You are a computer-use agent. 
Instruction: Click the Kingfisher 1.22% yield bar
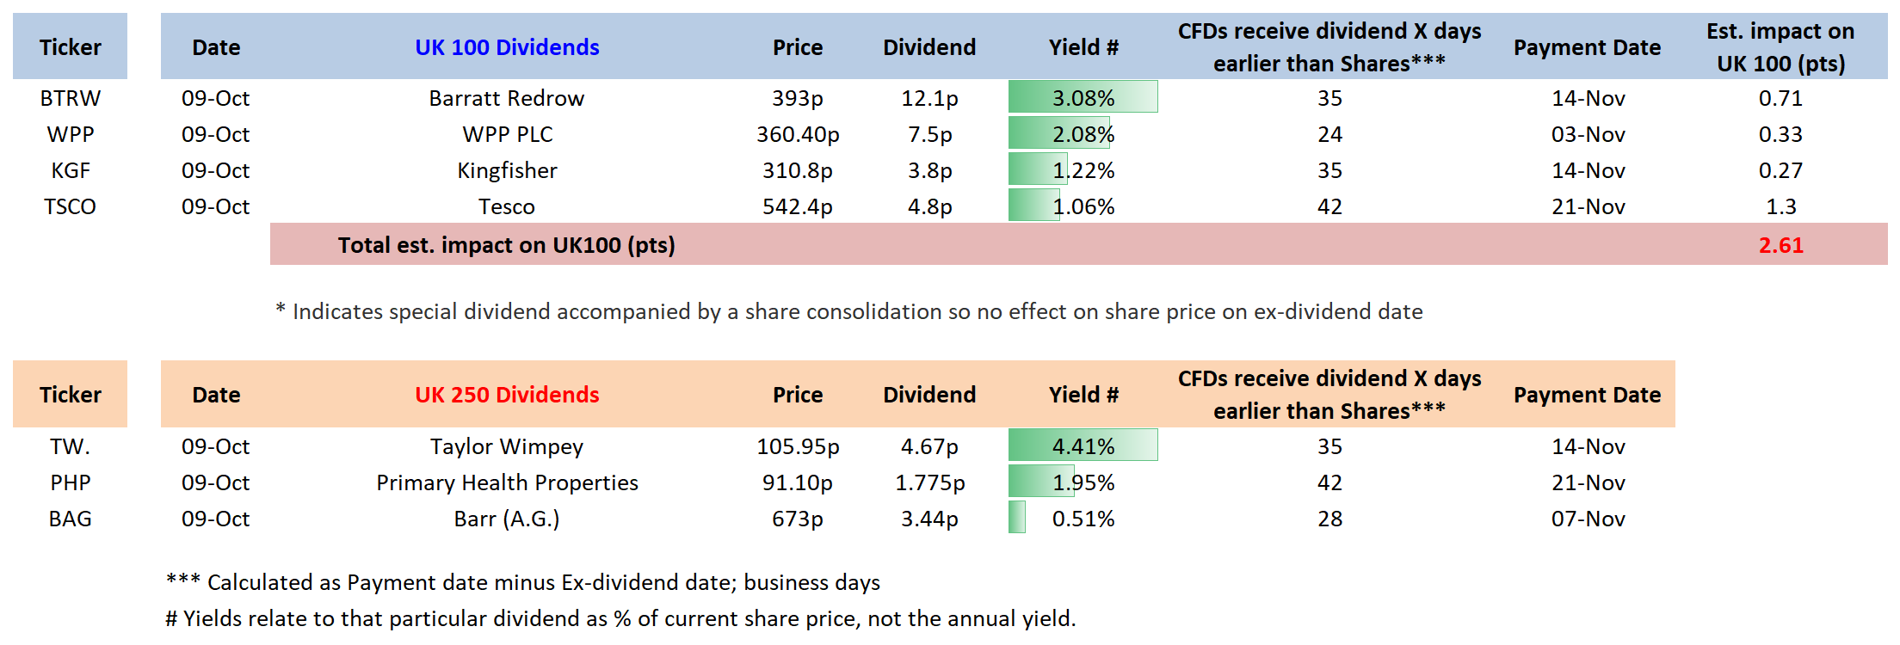[1083, 170]
